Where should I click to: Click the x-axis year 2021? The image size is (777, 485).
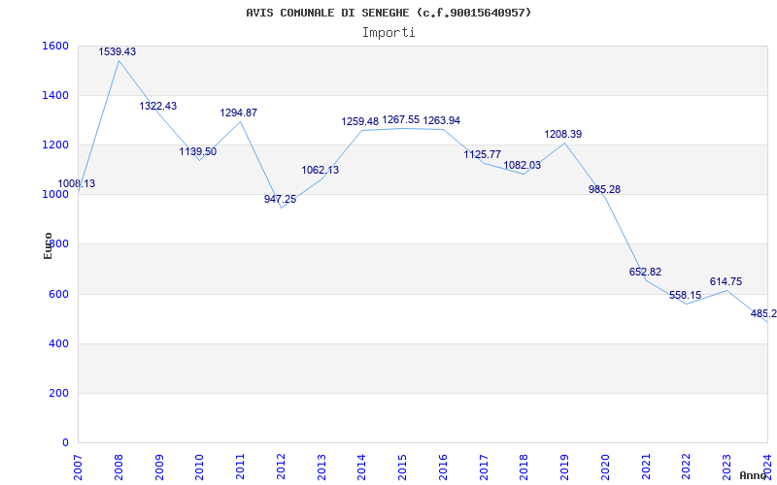coord(646,468)
